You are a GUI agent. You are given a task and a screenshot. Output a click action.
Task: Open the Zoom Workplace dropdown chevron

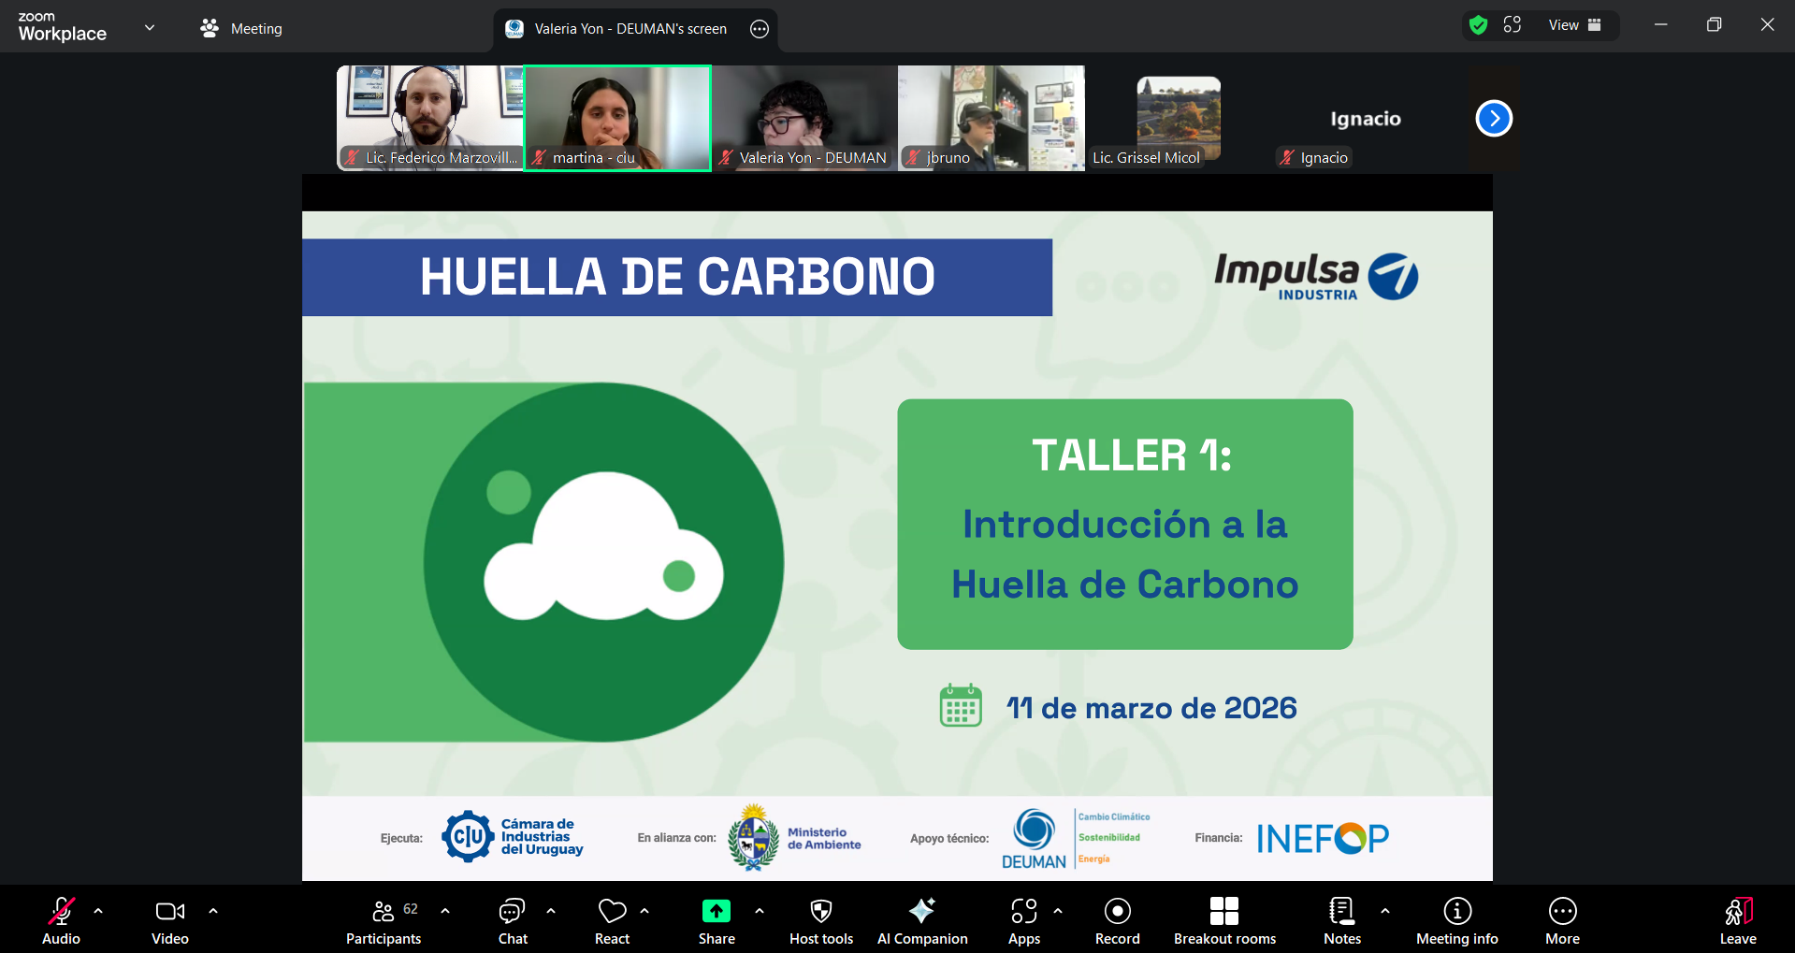point(150,27)
